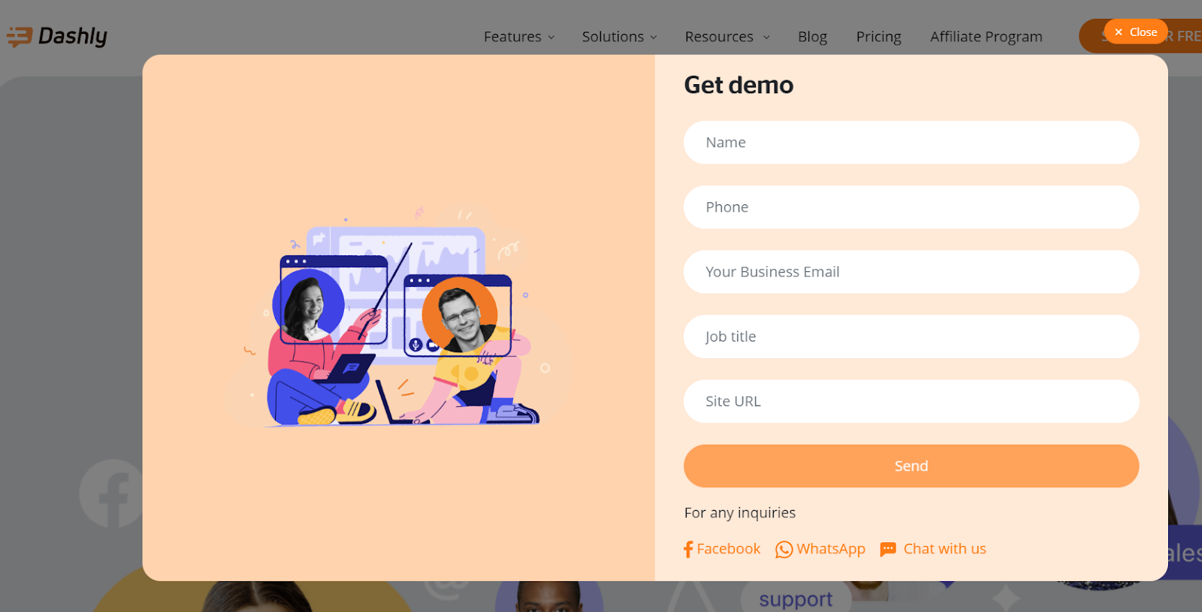Select the Job title field
Viewport: 1202px width, 612px height.
click(x=911, y=336)
